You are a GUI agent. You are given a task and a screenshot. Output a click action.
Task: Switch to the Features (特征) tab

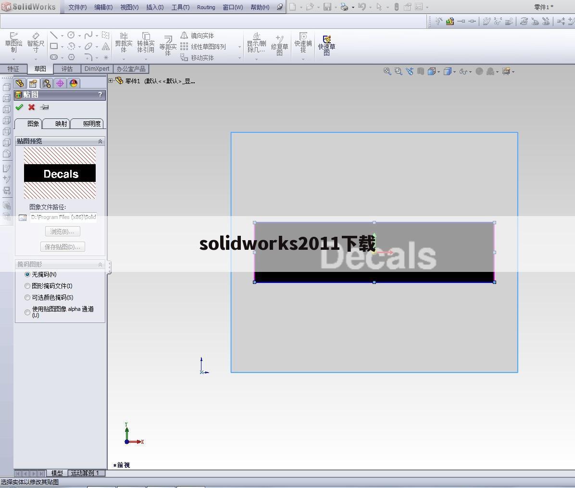tap(13, 69)
